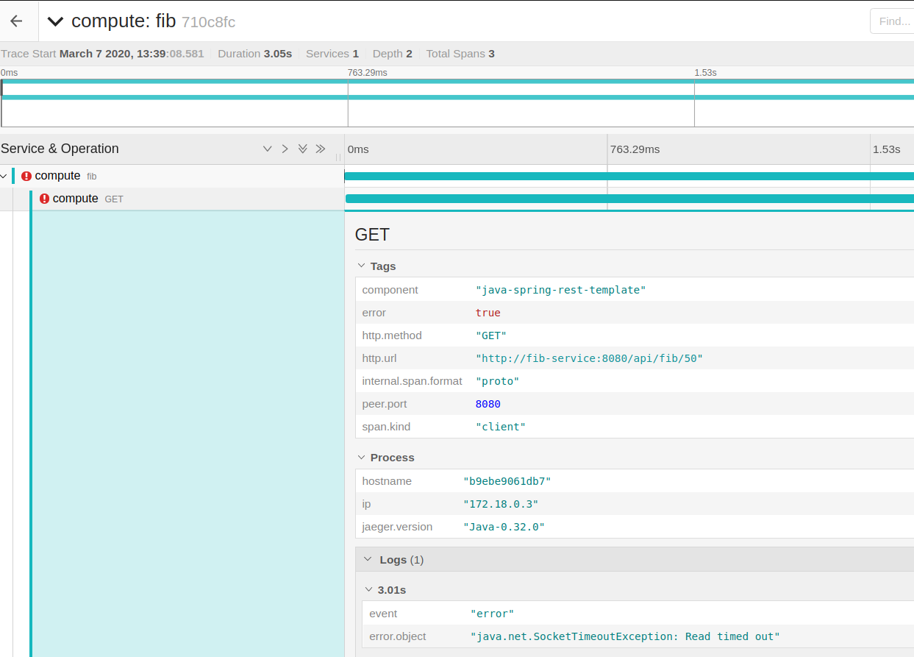The width and height of the screenshot is (914, 657).
Task: Collapse the Process section
Action: [x=361, y=458]
